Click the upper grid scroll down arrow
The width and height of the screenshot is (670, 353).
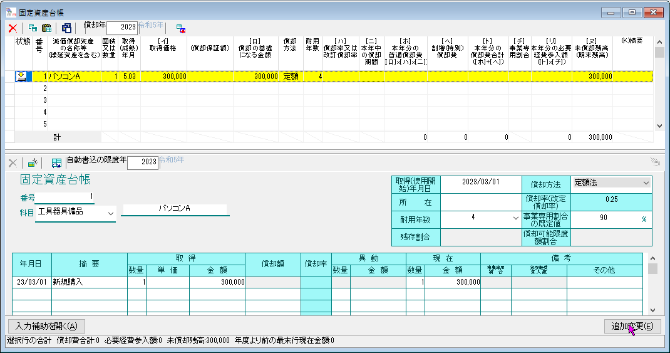tap(659, 126)
